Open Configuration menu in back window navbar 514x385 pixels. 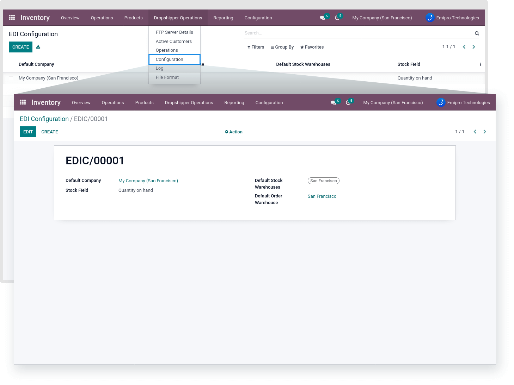click(258, 18)
